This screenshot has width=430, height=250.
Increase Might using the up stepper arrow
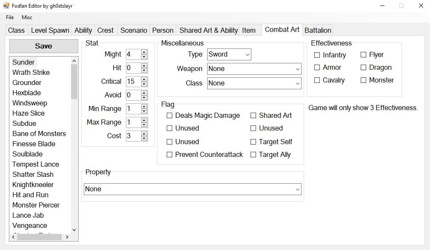(144, 52)
